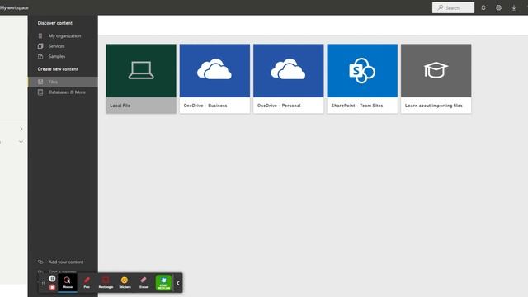Pause recording with the pause button
This screenshot has height=297, width=528.
(x=52, y=279)
